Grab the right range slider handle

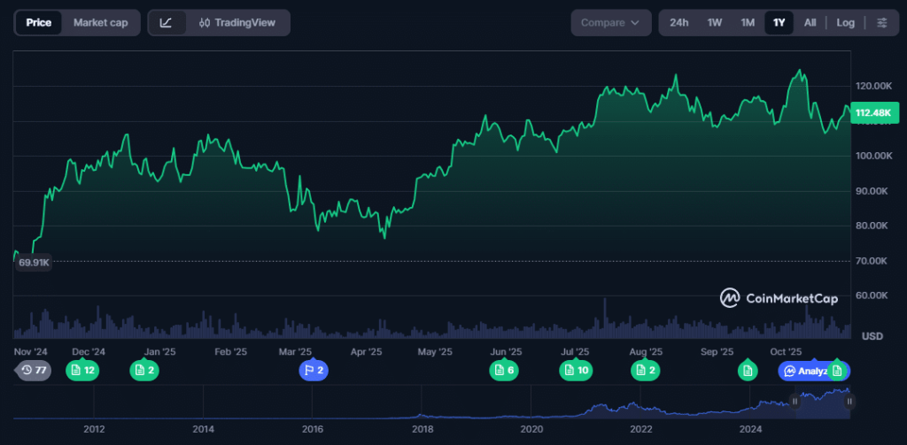[x=849, y=401]
